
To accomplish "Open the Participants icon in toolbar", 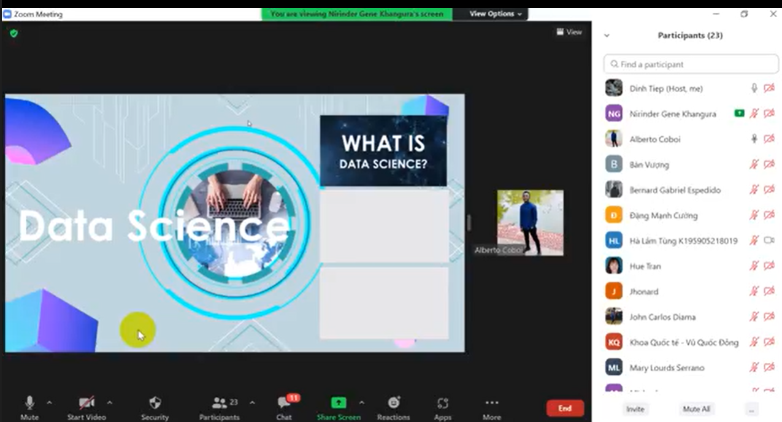I will tap(219, 403).
